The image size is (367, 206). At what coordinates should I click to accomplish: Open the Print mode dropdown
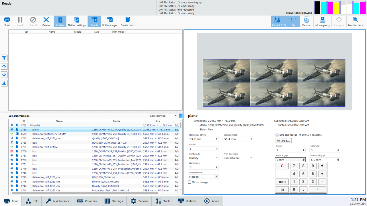tap(204, 158)
